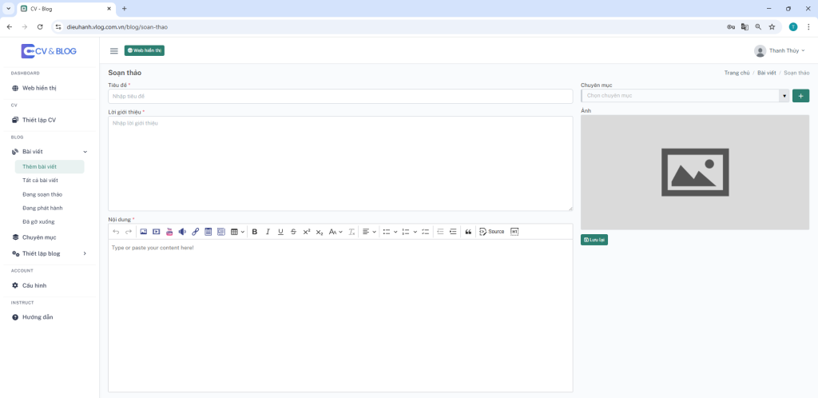The image size is (818, 398).
Task: Click the redo icon in editor toolbar
Action: pyautogui.click(x=129, y=232)
